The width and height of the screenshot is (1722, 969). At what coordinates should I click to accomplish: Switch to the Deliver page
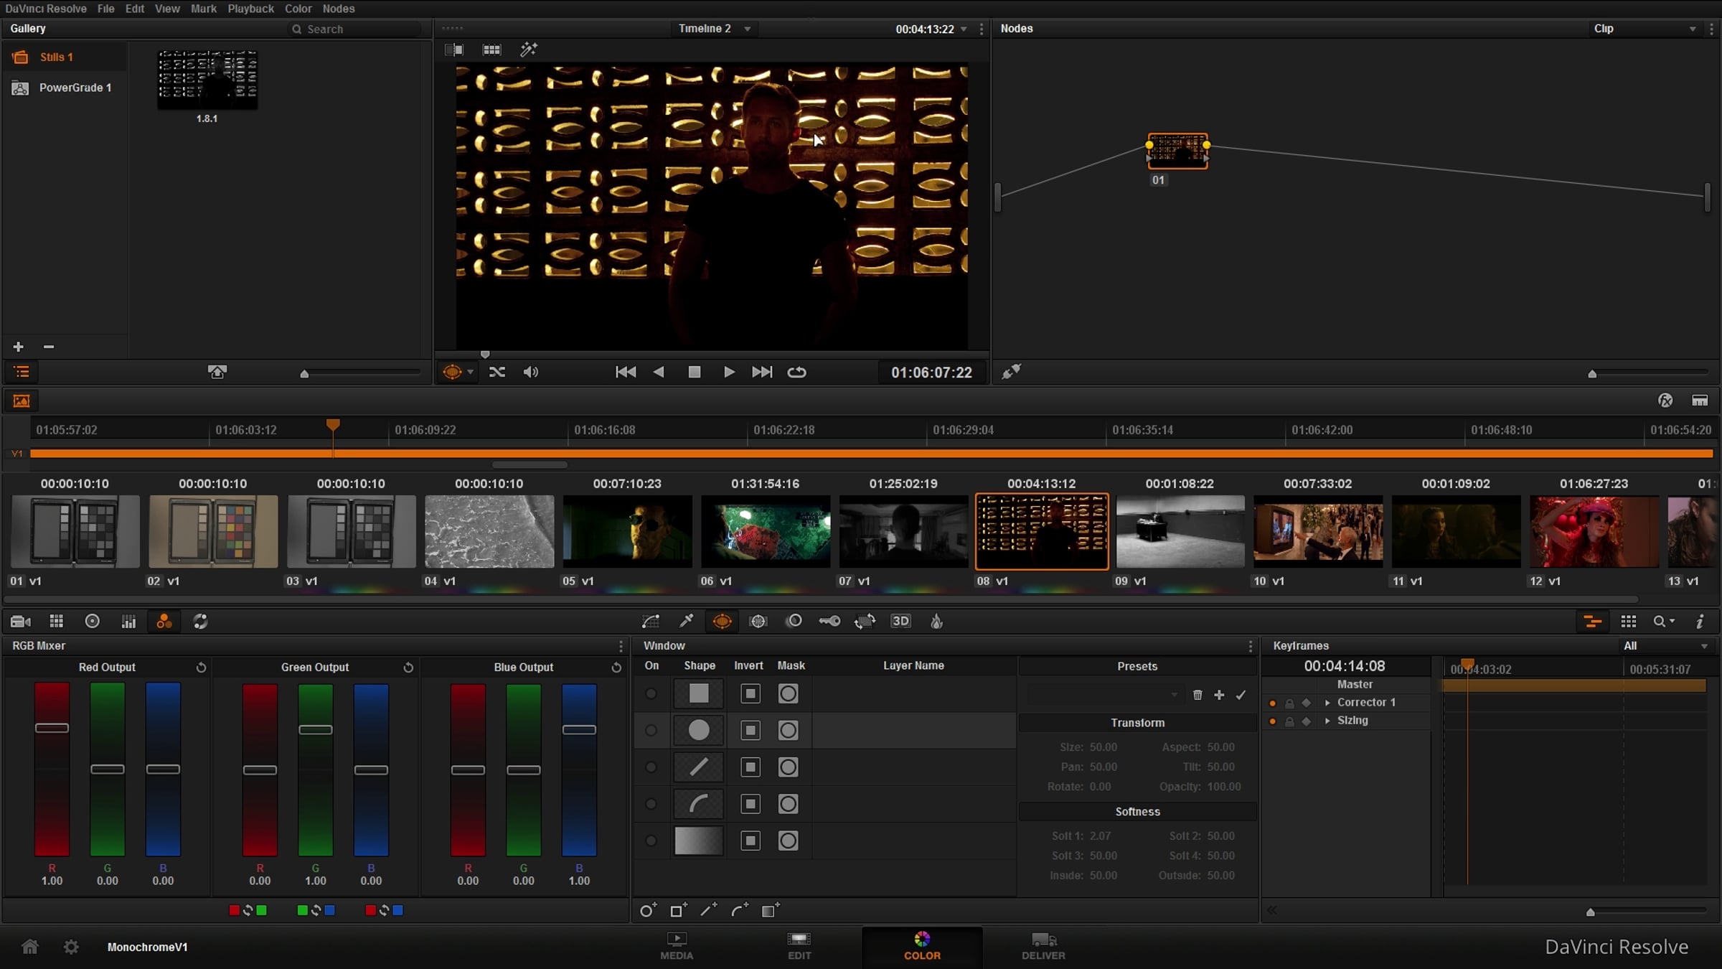1043,946
